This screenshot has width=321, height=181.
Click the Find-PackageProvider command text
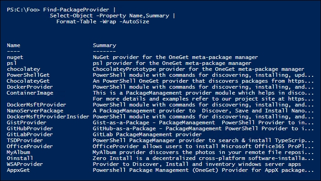click(x=76, y=10)
